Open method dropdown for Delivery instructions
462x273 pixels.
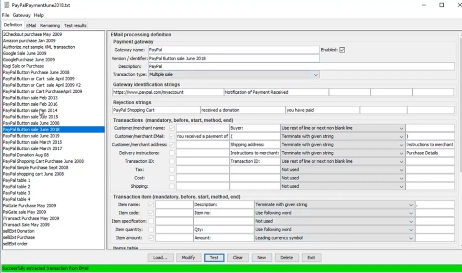(343, 153)
